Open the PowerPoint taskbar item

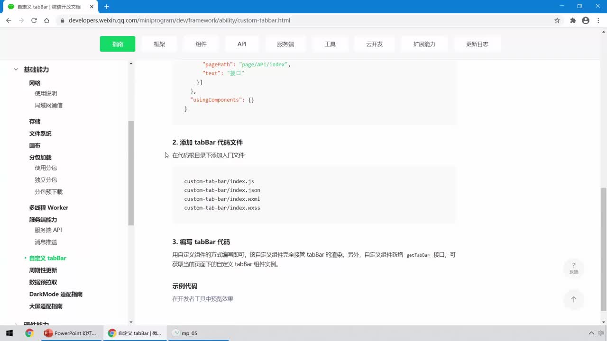point(70,333)
